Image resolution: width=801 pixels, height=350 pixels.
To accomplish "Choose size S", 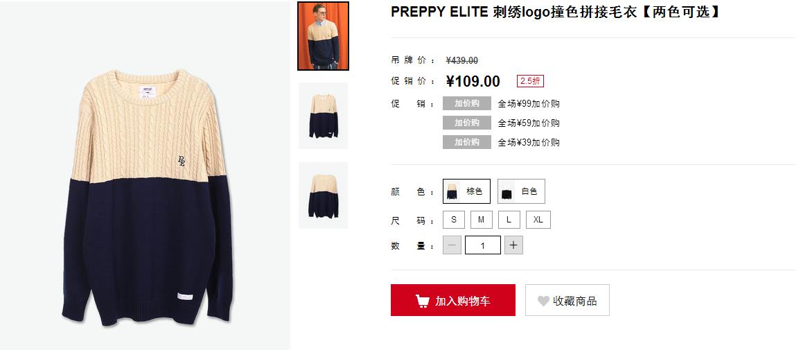I will [454, 220].
